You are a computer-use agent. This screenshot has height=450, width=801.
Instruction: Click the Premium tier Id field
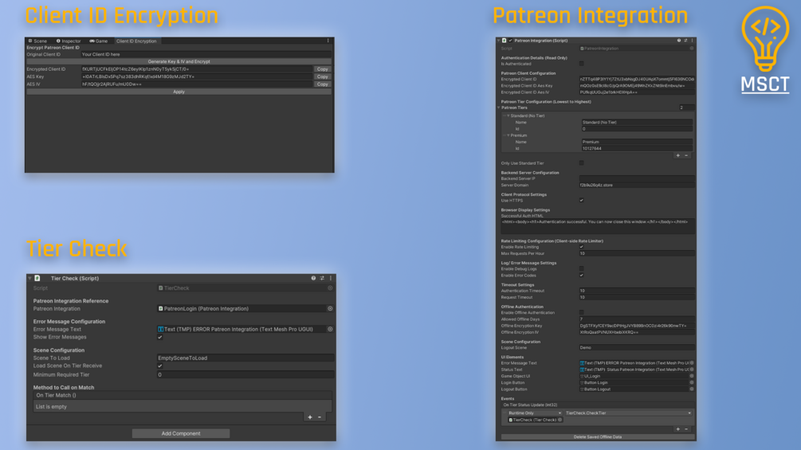[637, 148]
